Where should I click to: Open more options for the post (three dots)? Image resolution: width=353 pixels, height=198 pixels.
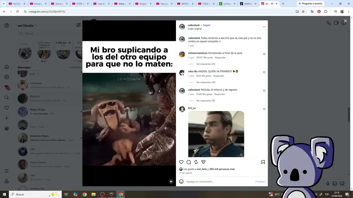(264, 27)
